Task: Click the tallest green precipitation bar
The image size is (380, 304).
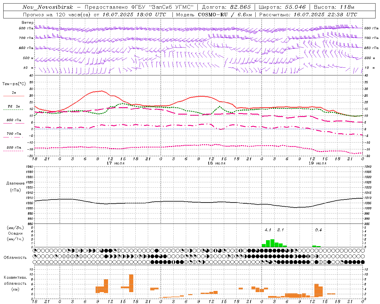Action: pyautogui.click(x=272, y=243)
